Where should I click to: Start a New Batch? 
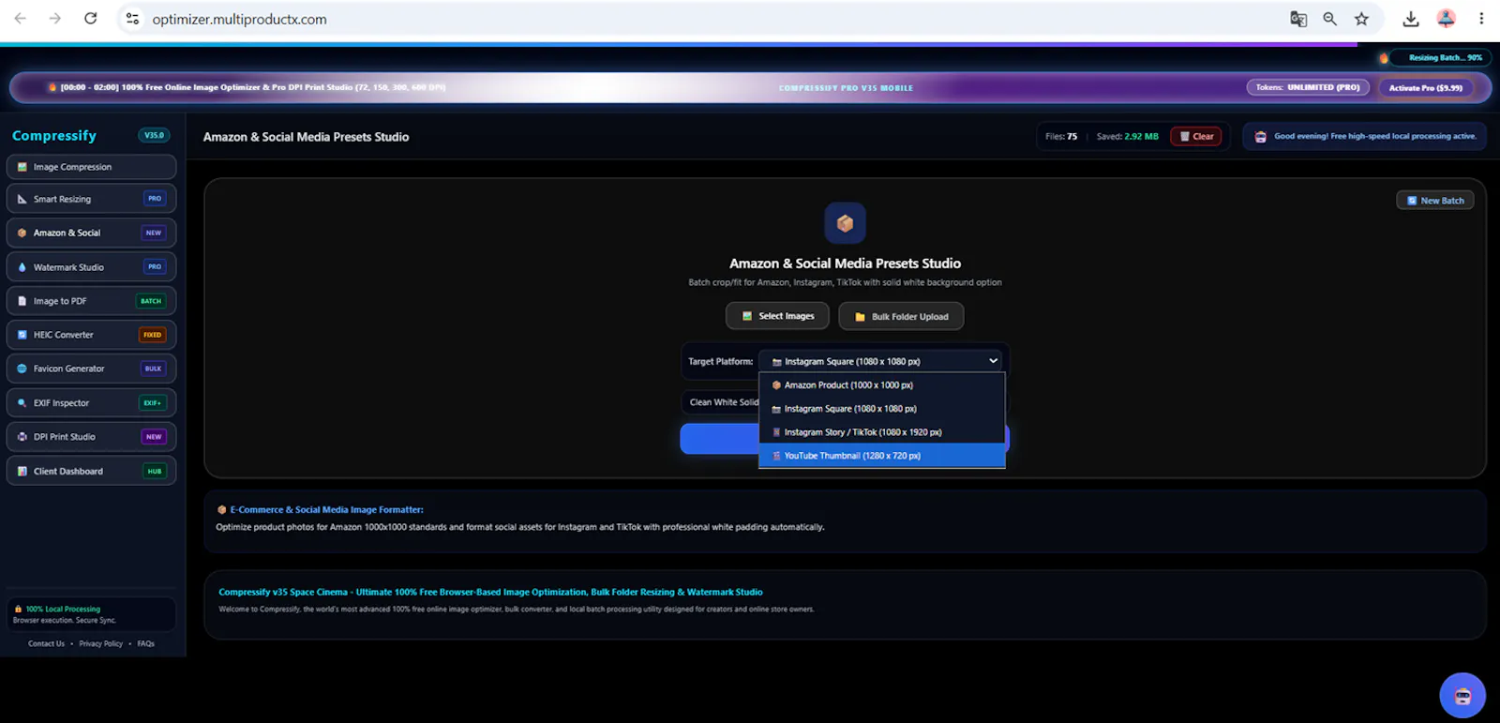(x=1435, y=201)
